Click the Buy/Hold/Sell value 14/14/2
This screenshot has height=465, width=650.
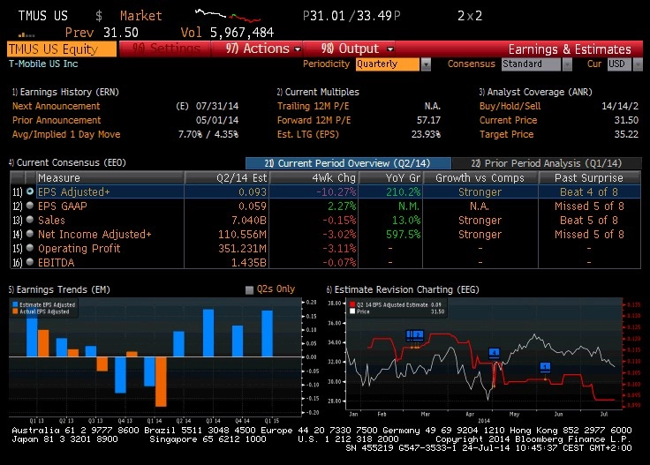click(x=620, y=106)
